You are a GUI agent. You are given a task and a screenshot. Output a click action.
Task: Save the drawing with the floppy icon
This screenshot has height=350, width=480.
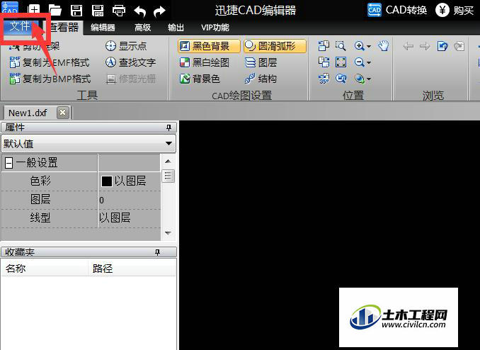click(x=76, y=11)
